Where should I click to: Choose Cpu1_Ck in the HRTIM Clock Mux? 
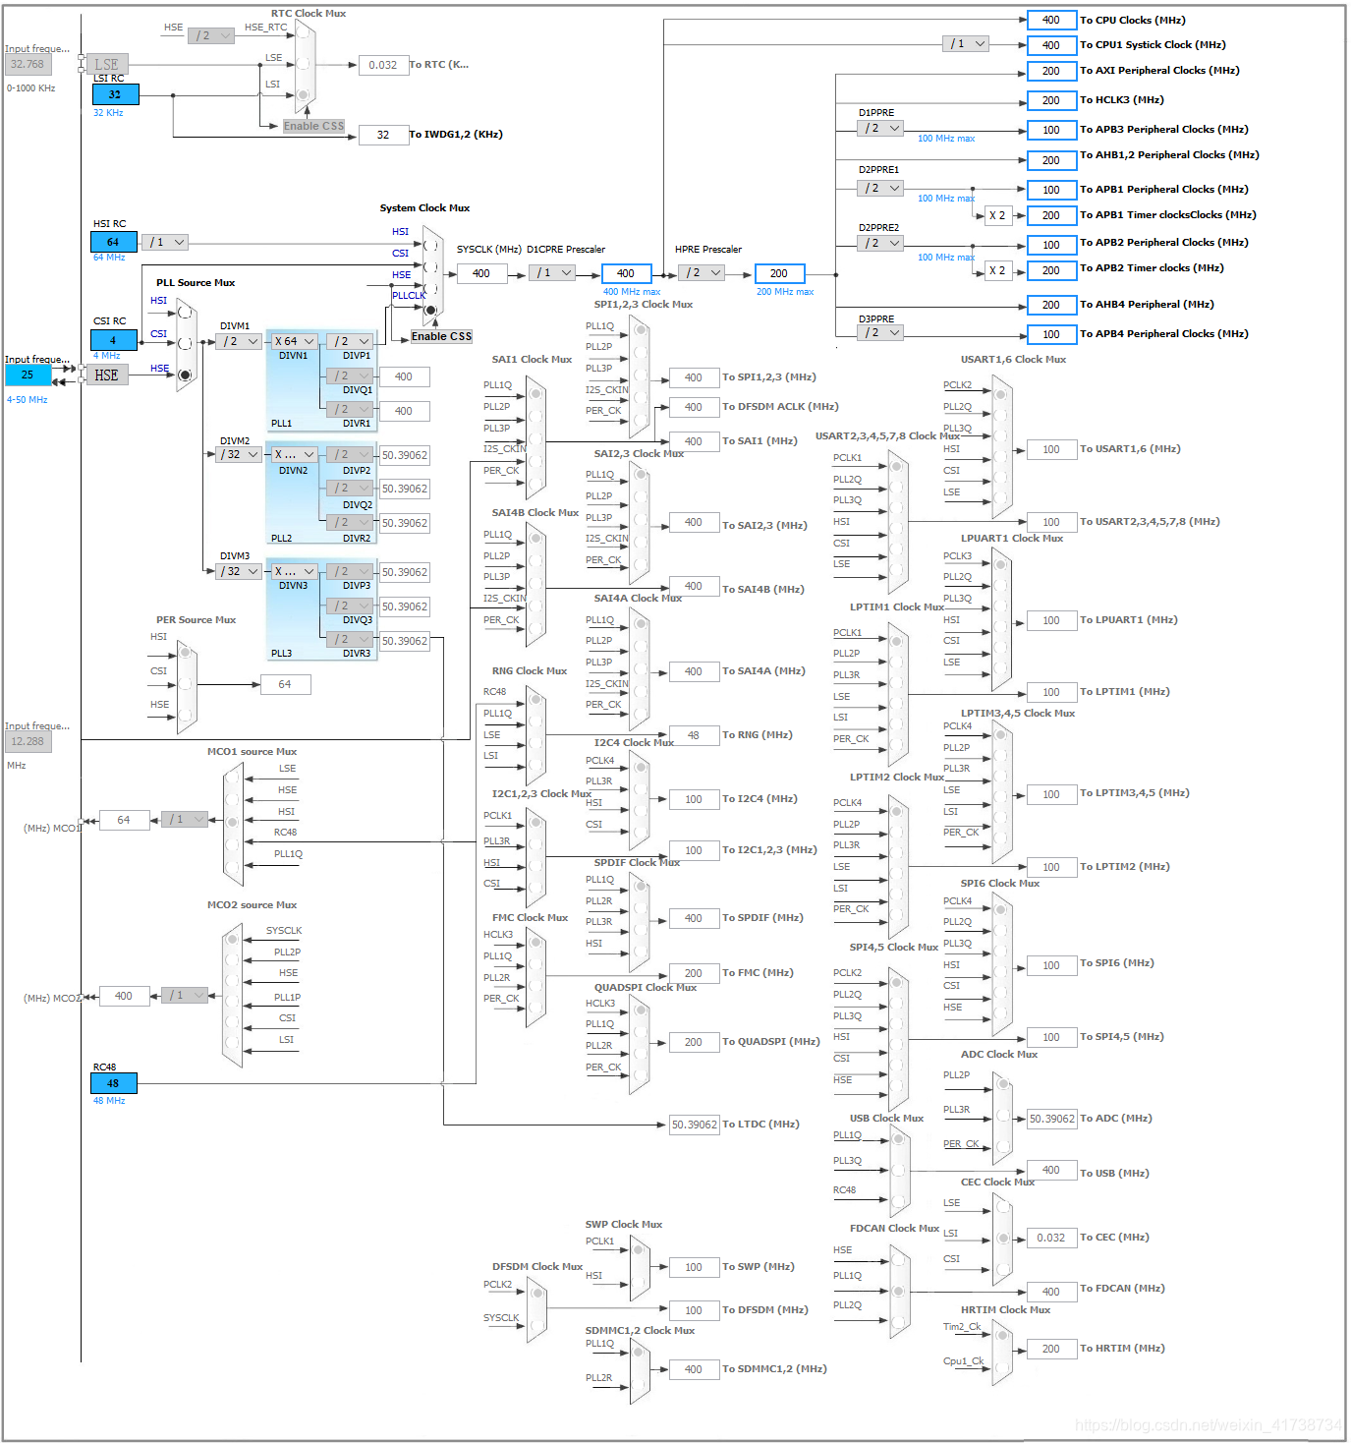pos(1002,1367)
